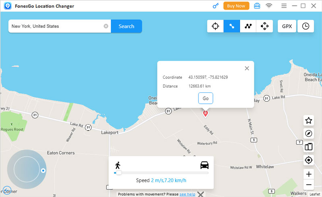Click the blue Search button
This screenshot has width=322, height=197.
[x=126, y=26]
